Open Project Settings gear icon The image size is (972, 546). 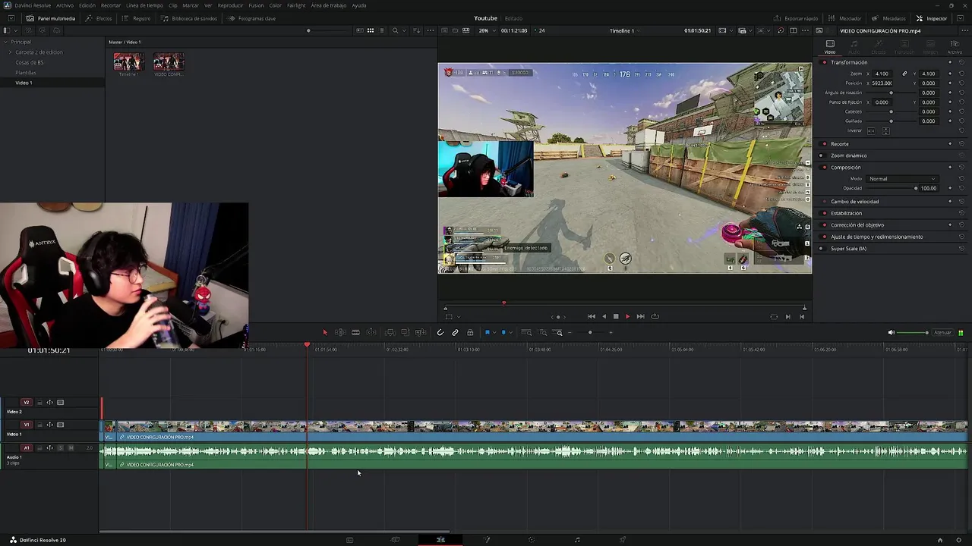point(959,540)
